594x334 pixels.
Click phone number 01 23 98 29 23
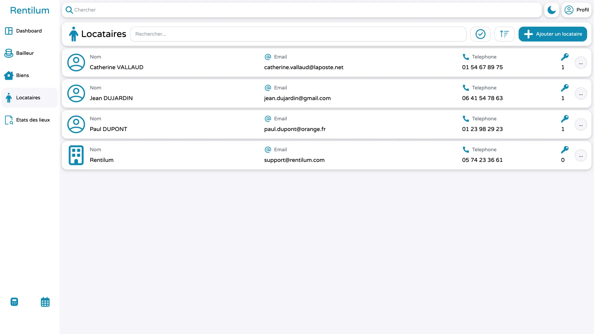tap(482, 129)
